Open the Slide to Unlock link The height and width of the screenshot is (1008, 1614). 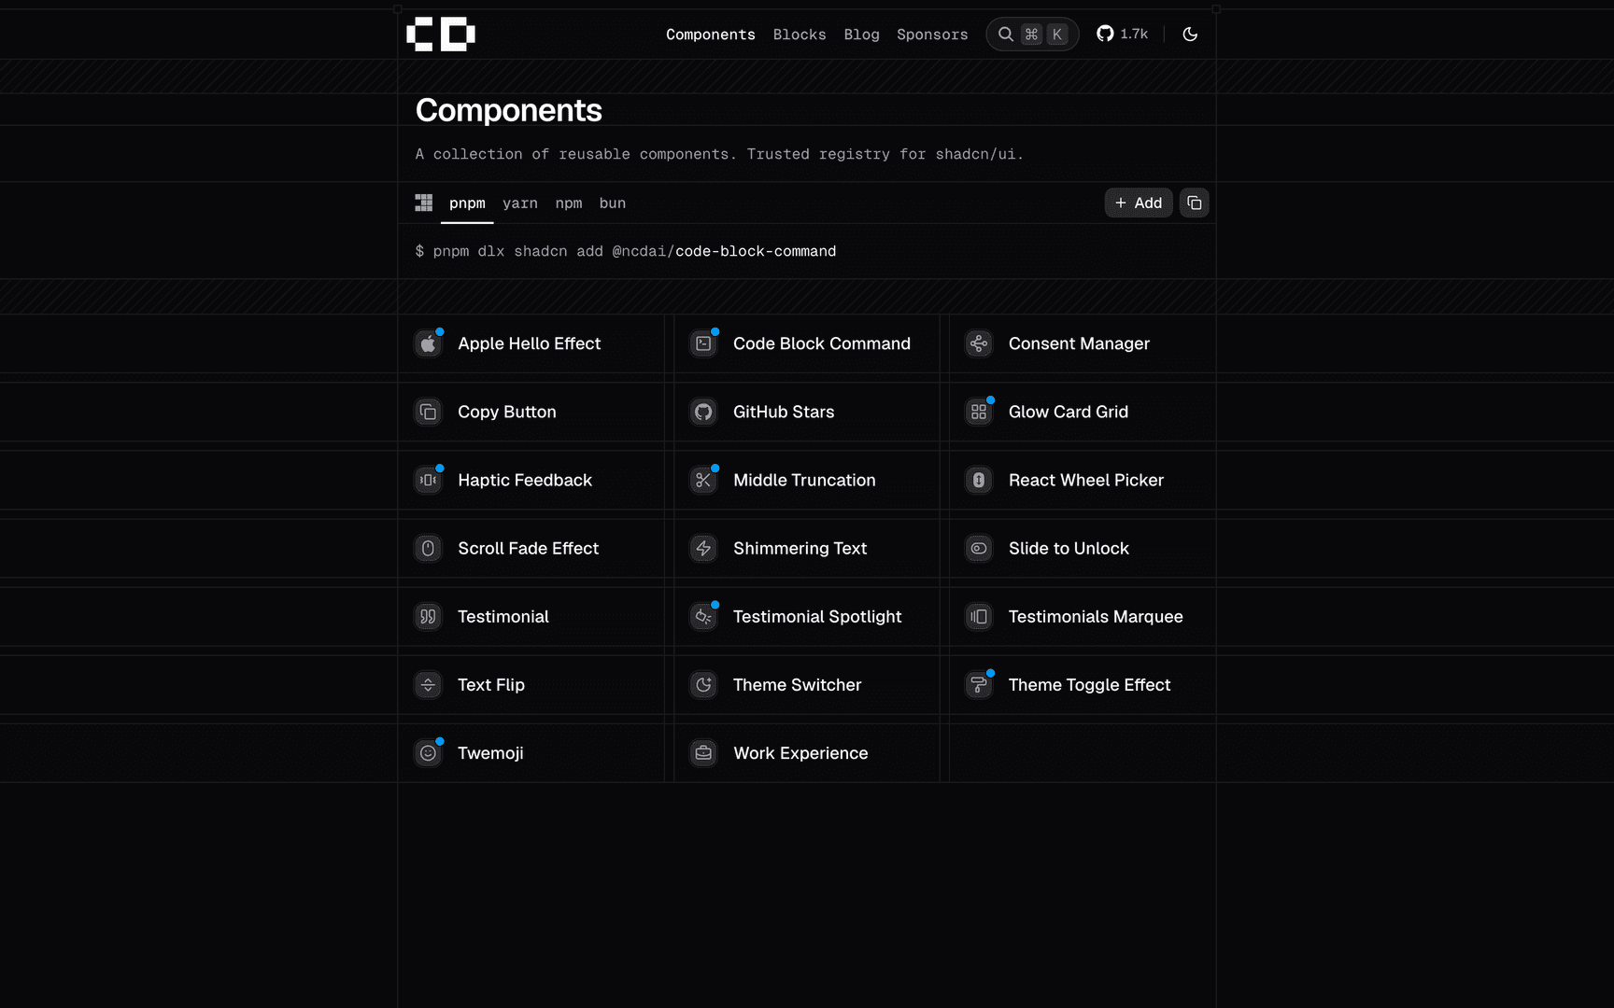coord(1083,548)
